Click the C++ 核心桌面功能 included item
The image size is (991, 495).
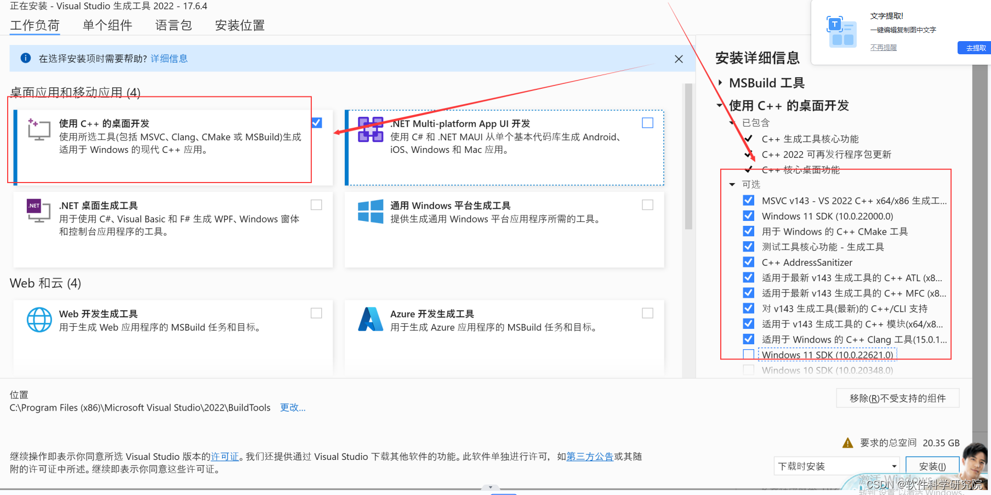(x=801, y=169)
